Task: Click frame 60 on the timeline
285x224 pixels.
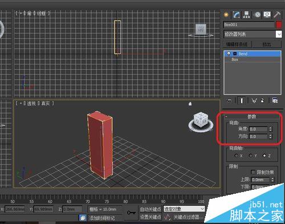Action: [x=50, y=201]
